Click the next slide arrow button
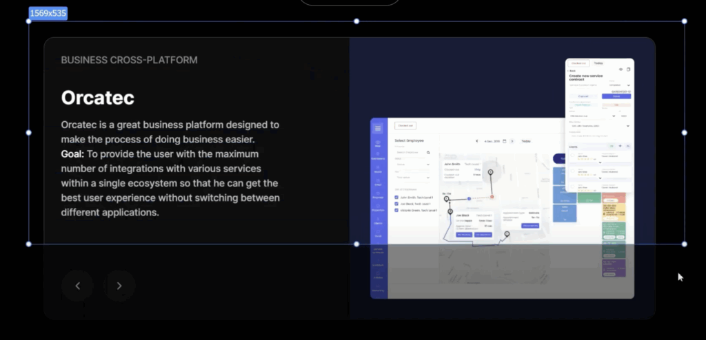 pos(119,286)
